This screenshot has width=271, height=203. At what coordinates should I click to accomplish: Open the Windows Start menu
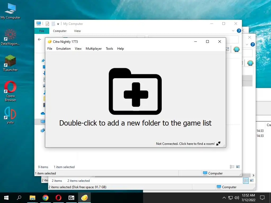[x=6, y=198]
